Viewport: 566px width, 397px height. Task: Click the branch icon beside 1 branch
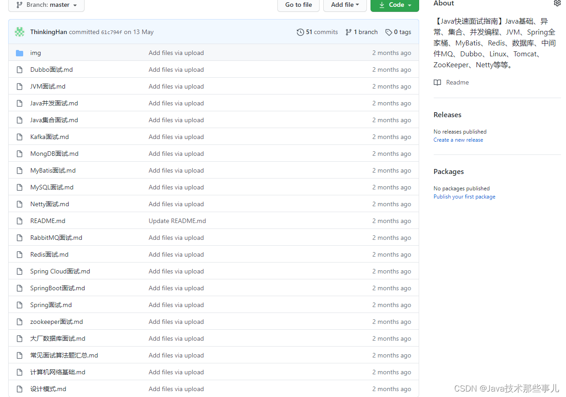click(x=348, y=32)
